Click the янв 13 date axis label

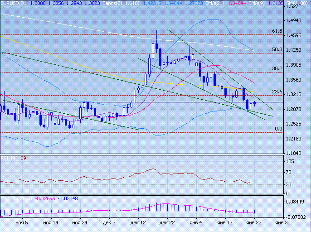click(225, 223)
